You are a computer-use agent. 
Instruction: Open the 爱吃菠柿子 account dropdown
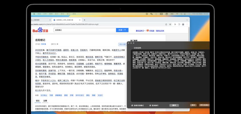pyautogui.click(x=140, y=31)
